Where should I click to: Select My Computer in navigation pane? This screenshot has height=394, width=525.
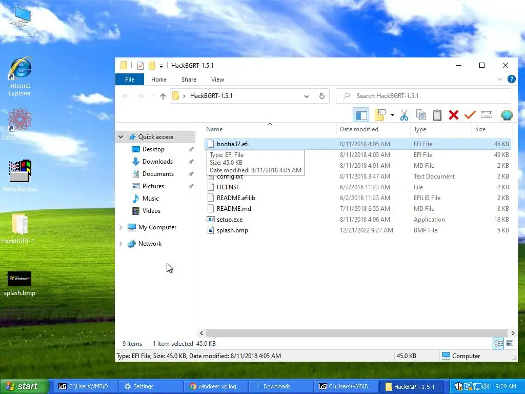tap(157, 227)
